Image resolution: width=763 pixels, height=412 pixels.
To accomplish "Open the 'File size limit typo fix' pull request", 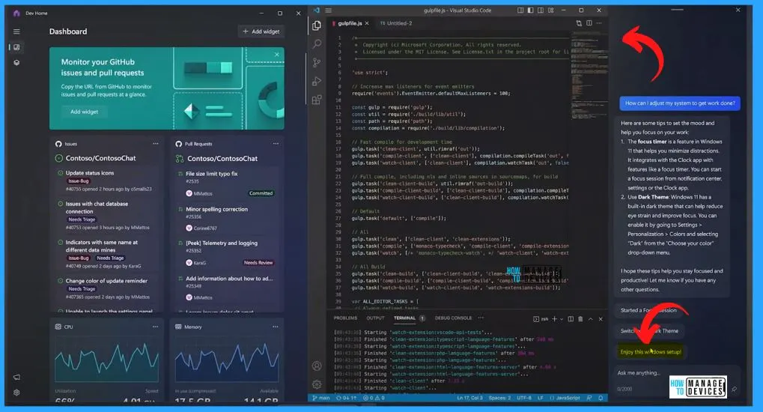I will [212, 174].
